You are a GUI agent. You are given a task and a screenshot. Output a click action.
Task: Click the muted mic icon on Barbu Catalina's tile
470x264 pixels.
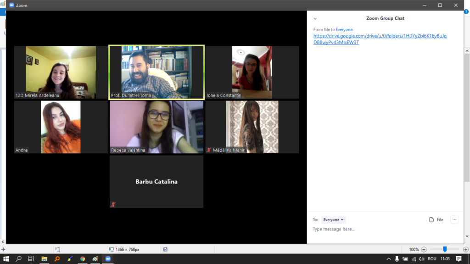coord(113,204)
